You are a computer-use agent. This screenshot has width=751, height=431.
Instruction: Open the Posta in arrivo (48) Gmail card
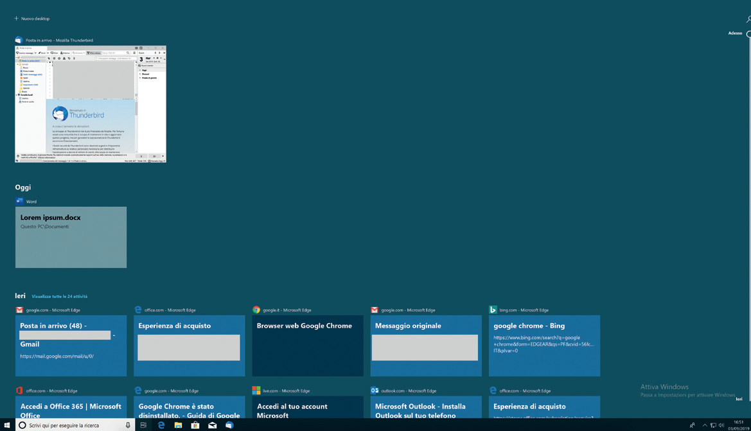point(71,346)
